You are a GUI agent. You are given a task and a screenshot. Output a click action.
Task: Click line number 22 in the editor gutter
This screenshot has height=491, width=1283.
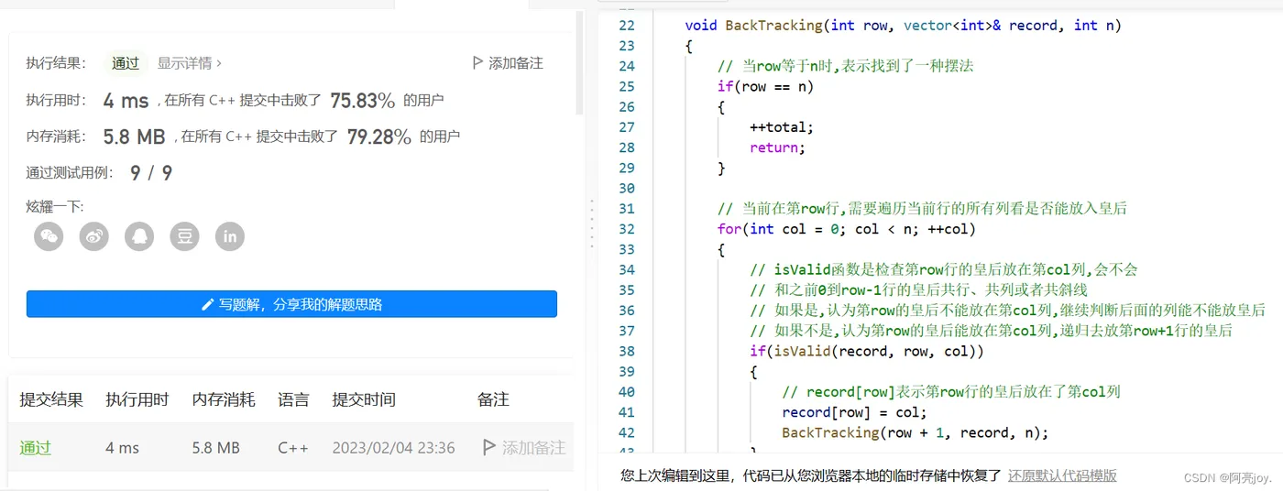pos(627,26)
